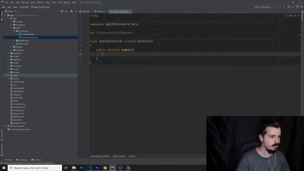This screenshot has width=304, height=171.
Task: Expand the Models folder
Action: coord(11,47)
